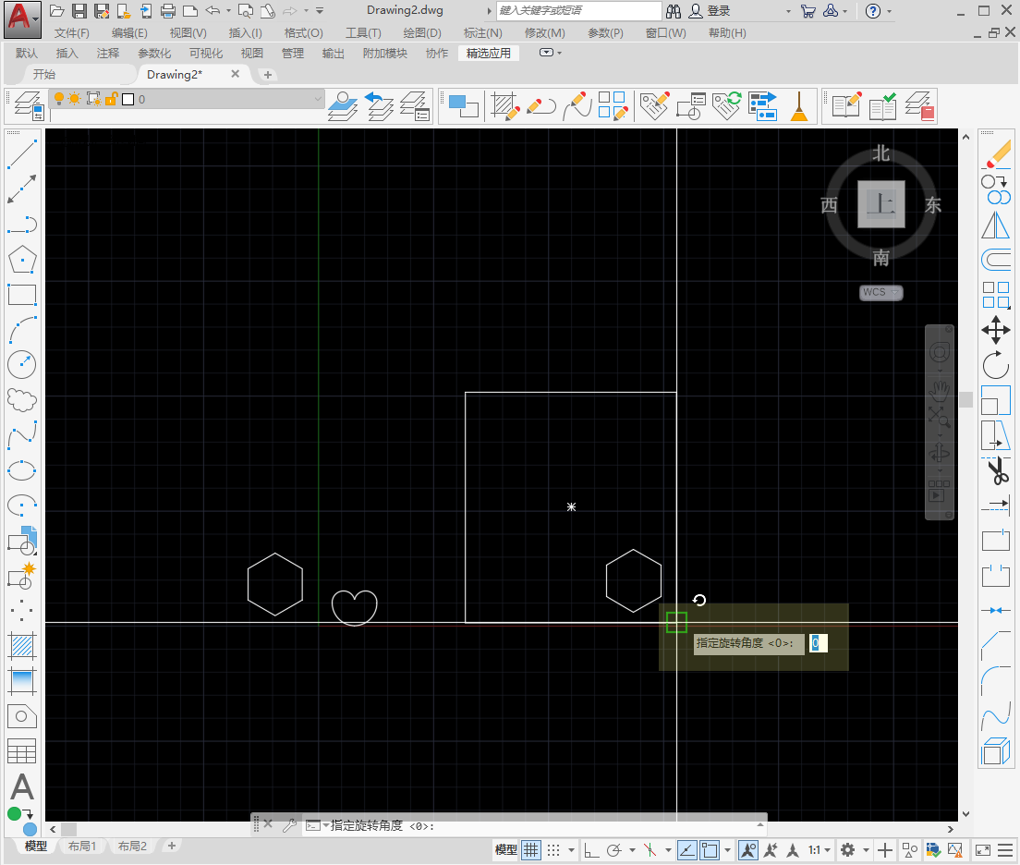Viewport: 1020px width, 865px height.
Task: Toggle object snap tracking
Action: click(687, 849)
